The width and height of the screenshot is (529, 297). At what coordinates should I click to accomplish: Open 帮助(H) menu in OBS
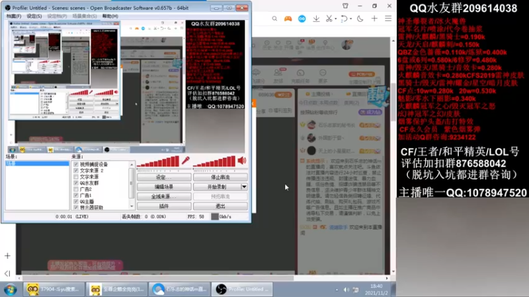pos(110,16)
